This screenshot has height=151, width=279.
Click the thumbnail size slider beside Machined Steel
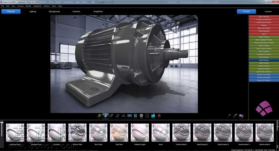pyautogui.click(x=2, y=129)
